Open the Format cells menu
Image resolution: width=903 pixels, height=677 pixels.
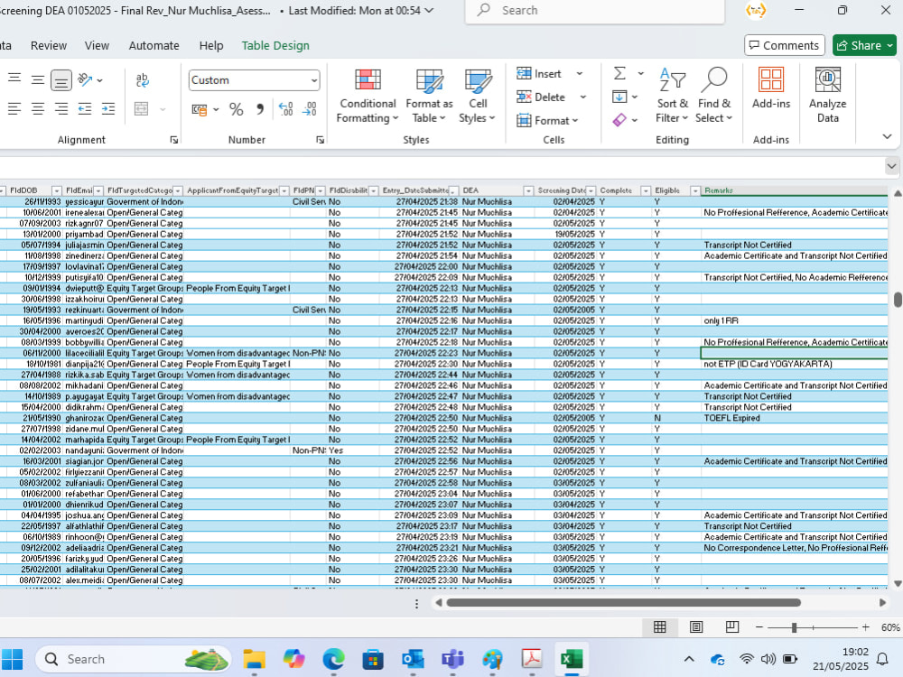pos(547,120)
